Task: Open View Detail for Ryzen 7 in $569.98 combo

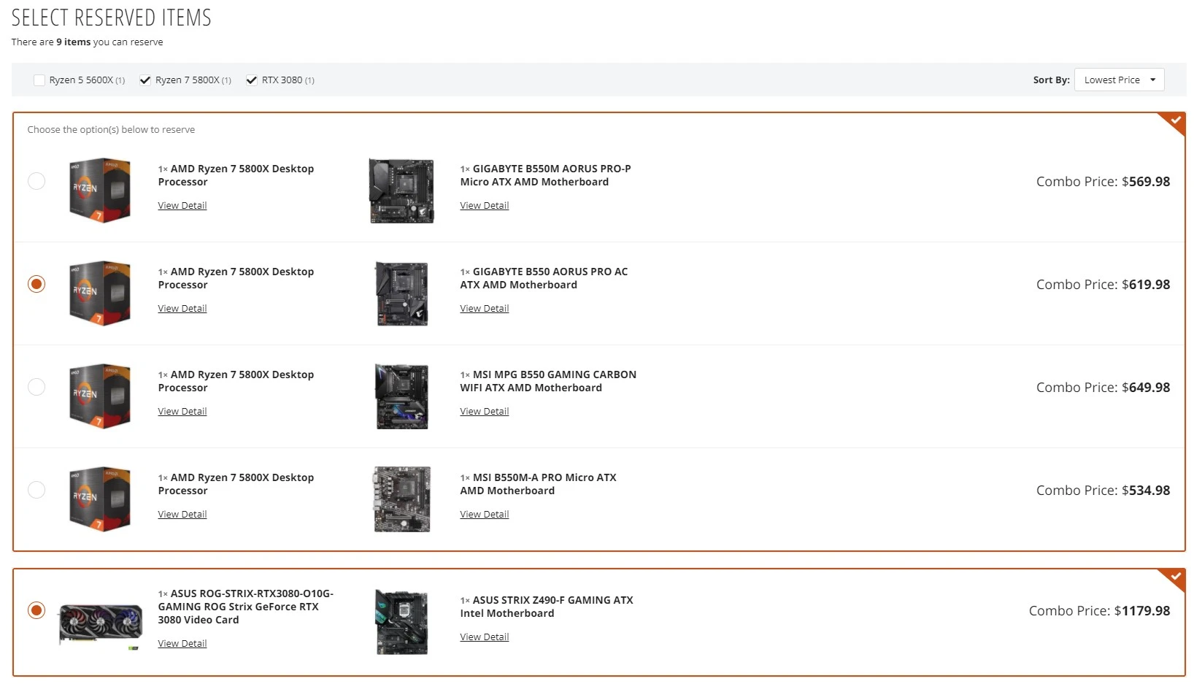Action: (x=182, y=206)
